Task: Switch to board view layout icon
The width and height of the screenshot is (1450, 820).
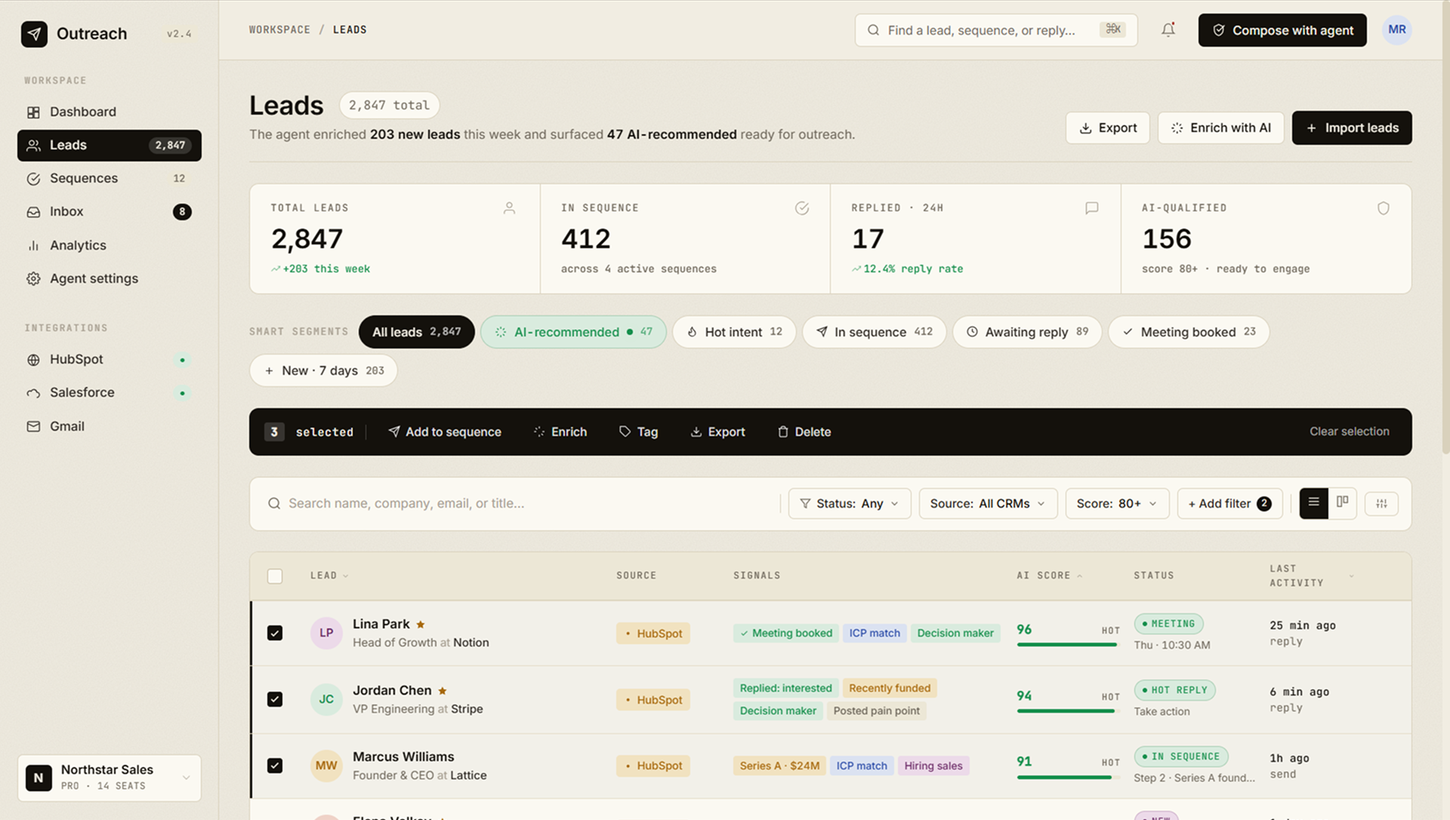Action: click(1343, 503)
